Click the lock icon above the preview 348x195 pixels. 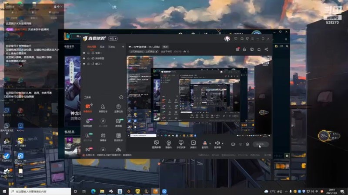pos(244,49)
